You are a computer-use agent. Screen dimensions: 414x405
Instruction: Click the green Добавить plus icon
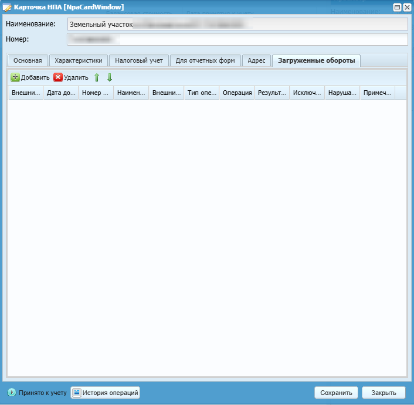click(15, 77)
